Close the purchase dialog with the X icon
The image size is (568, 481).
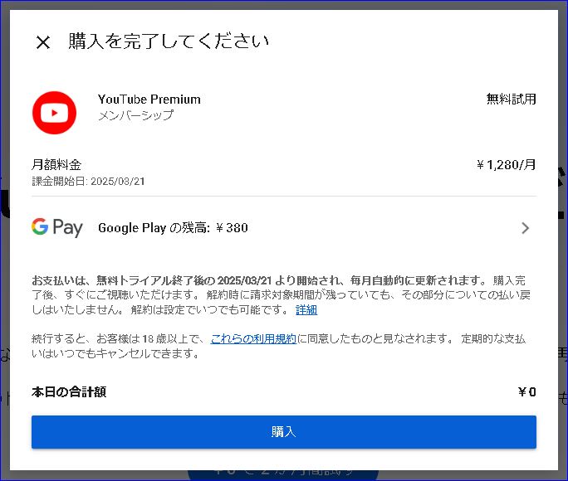tap(43, 42)
